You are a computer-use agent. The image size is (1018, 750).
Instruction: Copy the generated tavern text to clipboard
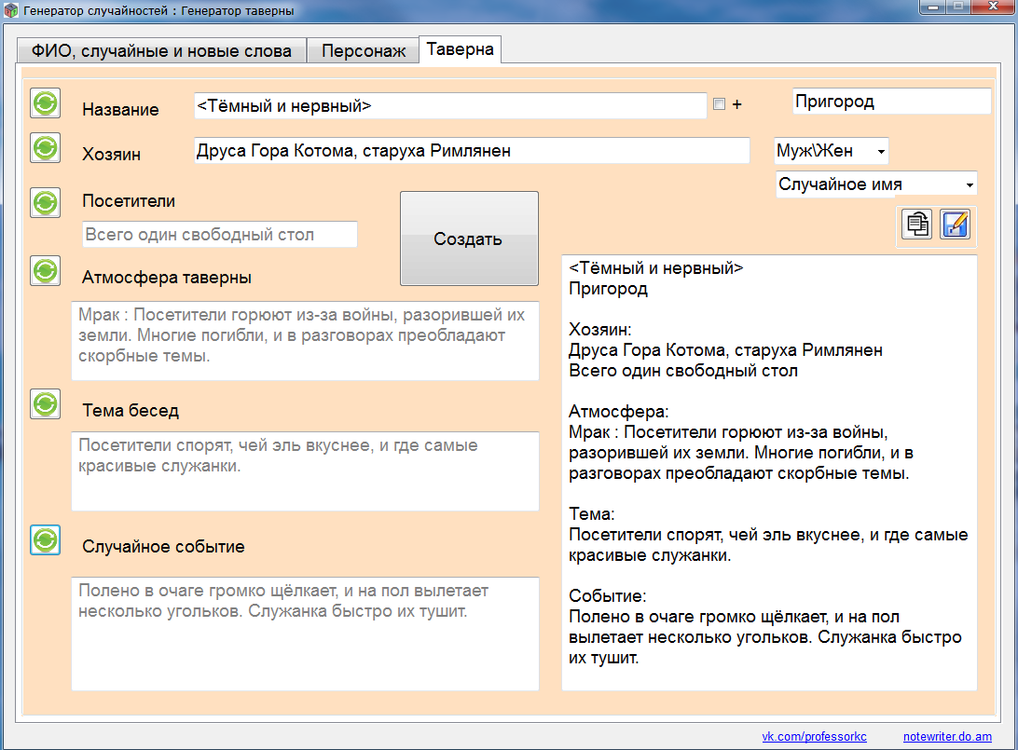tap(917, 225)
